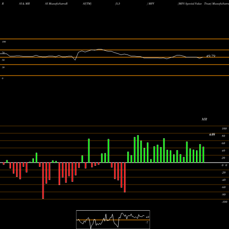
Task: Click the RSI value label 49.79
Action: tap(211, 56)
